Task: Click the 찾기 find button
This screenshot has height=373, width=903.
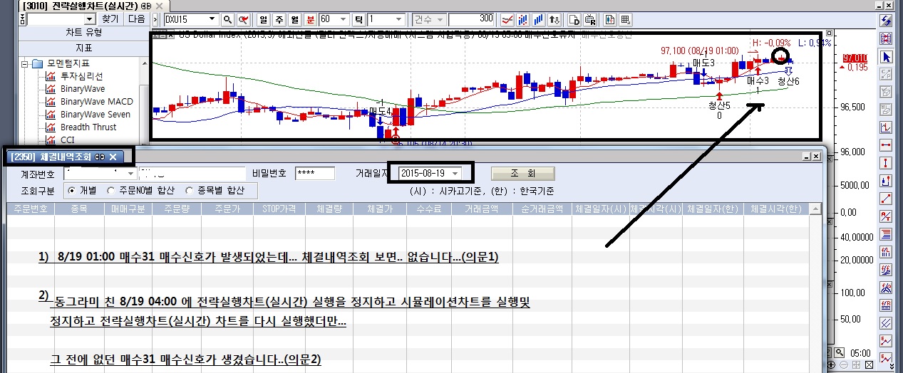Action: 110,19
